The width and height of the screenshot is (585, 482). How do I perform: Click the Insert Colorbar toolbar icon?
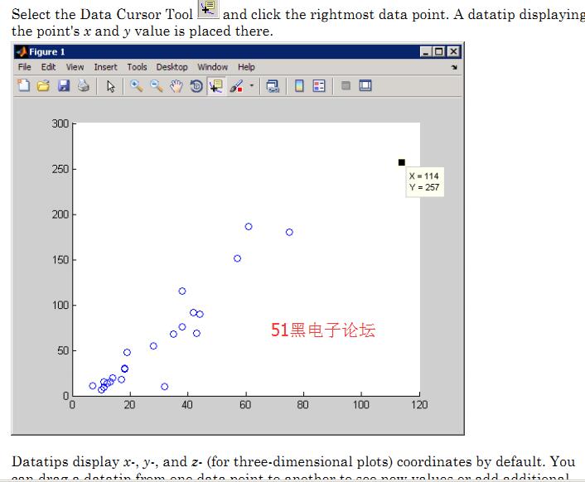[x=299, y=85]
